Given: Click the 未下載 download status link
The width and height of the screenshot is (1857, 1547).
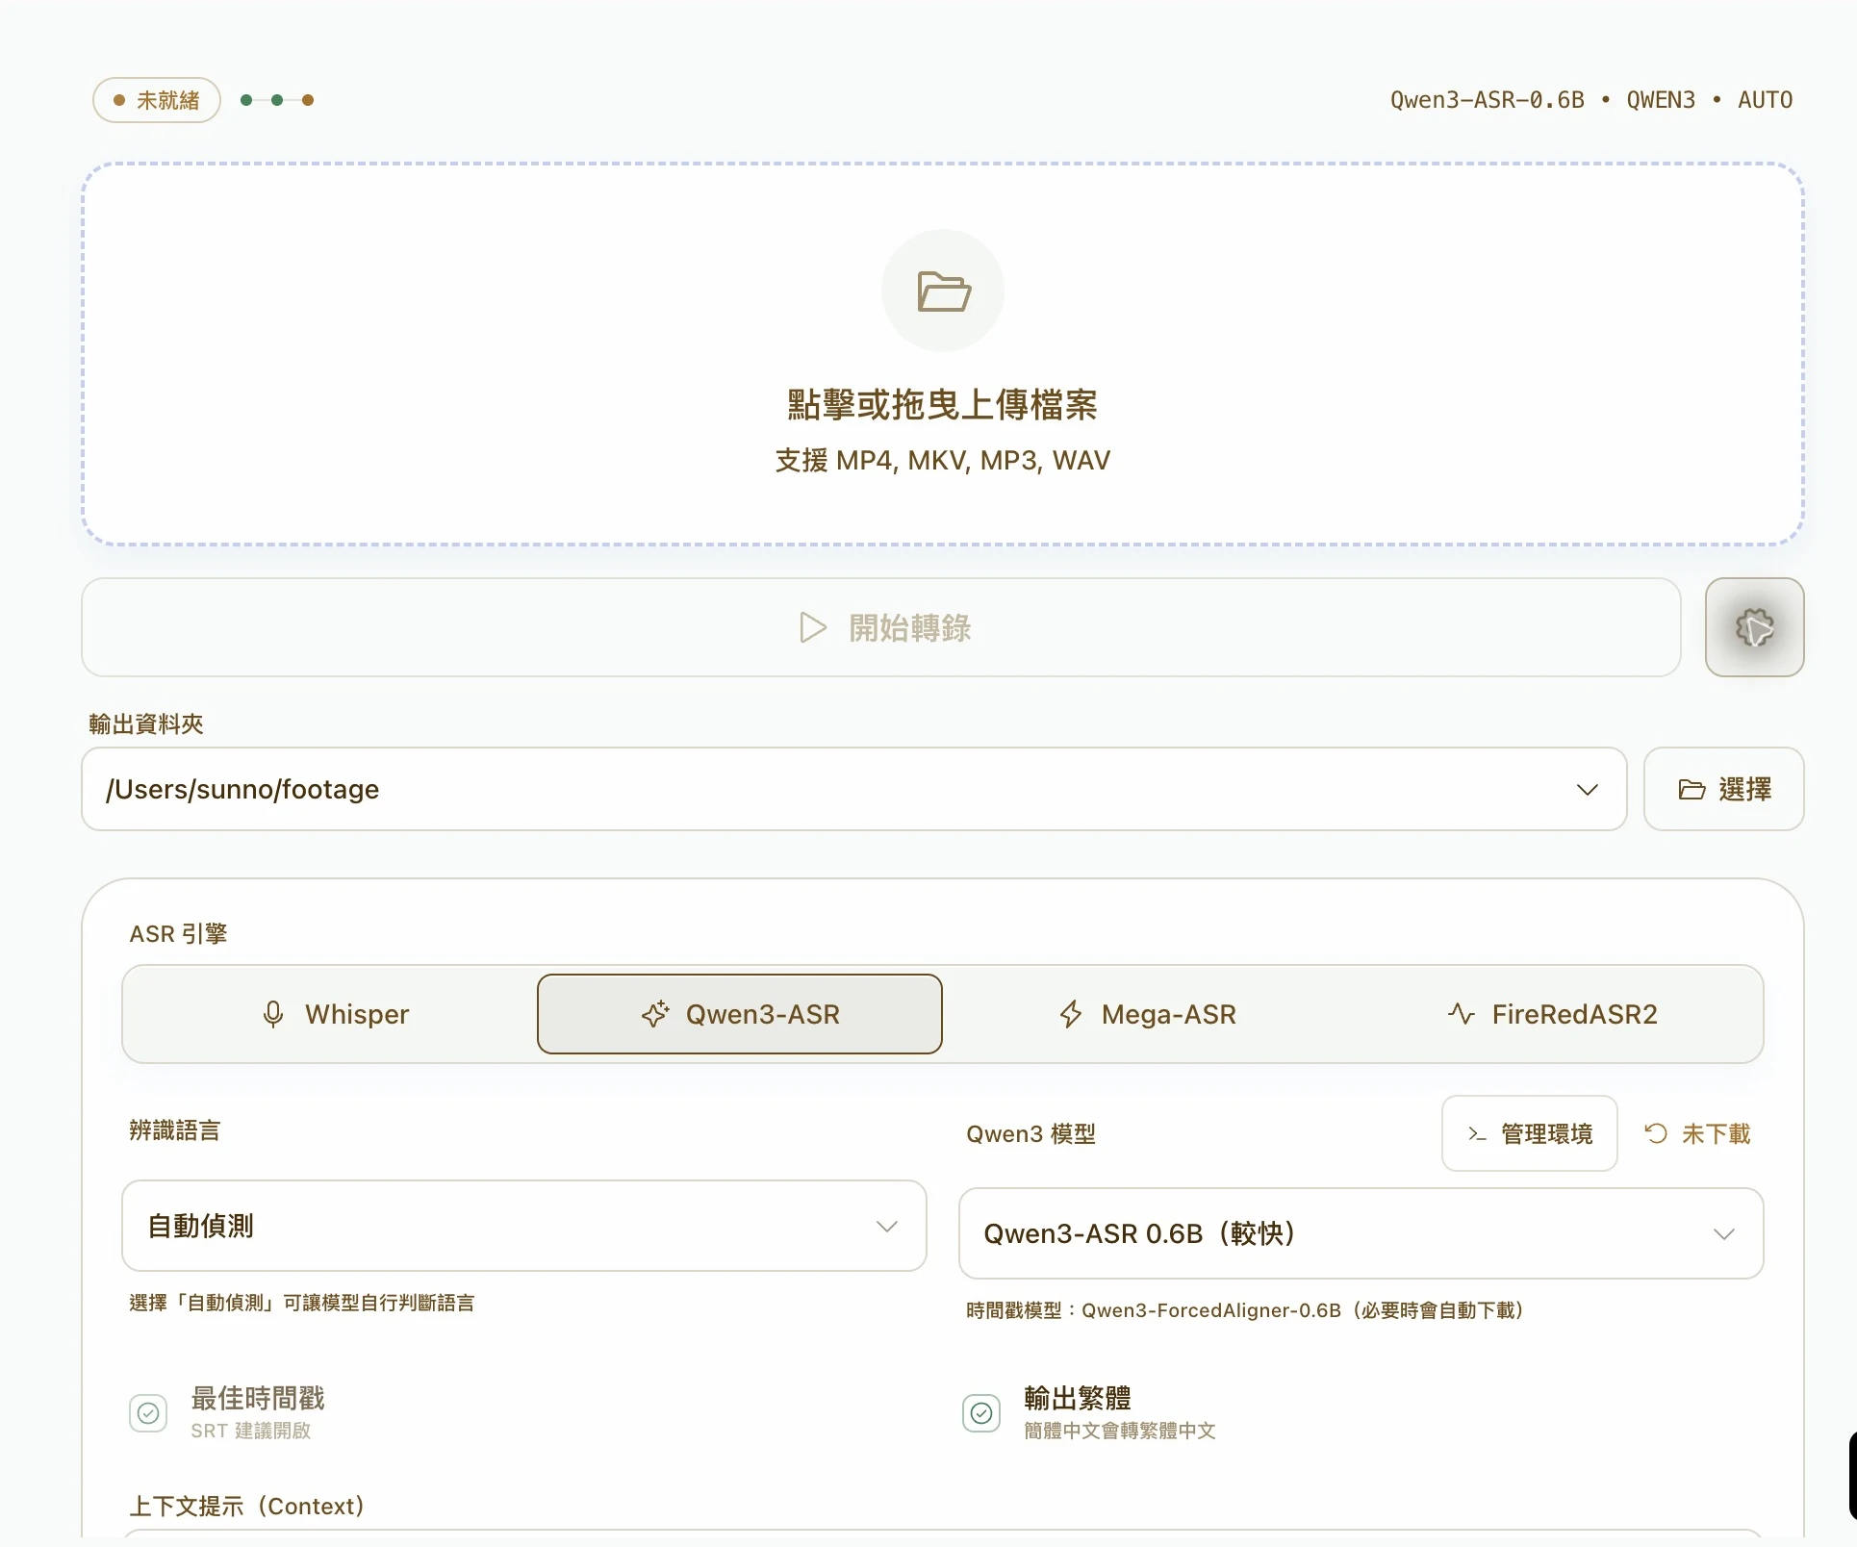Looking at the screenshot, I should [1697, 1133].
